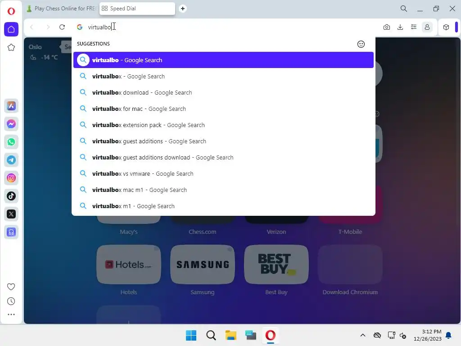This screenshot has height=346, width=461.
Task: Open the Opera main menu logo
Action: point(11,11)
